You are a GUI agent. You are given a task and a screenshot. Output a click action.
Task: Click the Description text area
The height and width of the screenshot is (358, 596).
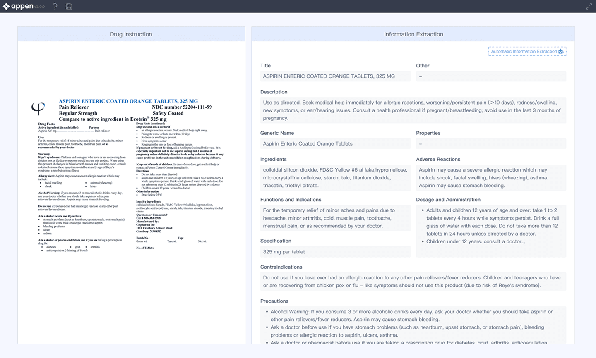click(x=413, y=110)
